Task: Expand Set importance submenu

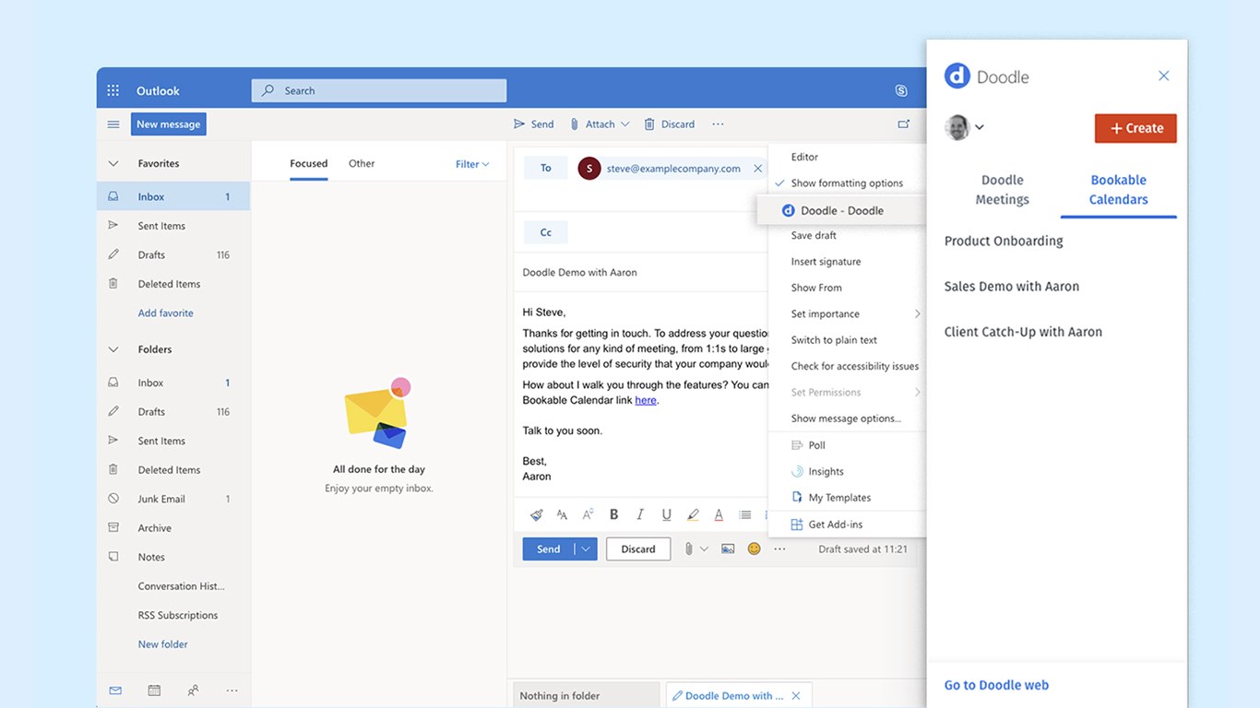Action: coord(917,314)
